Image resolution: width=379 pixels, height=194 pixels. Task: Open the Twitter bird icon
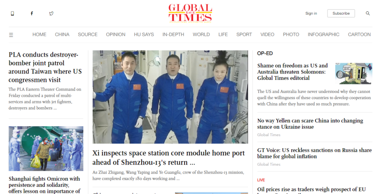(x=51, y=13)
